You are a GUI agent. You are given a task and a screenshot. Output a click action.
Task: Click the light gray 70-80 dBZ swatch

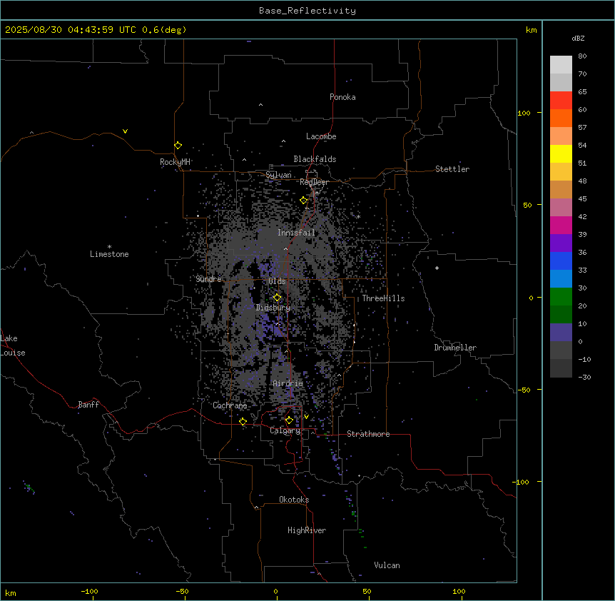pyautogui.click(x=561, y=65)
